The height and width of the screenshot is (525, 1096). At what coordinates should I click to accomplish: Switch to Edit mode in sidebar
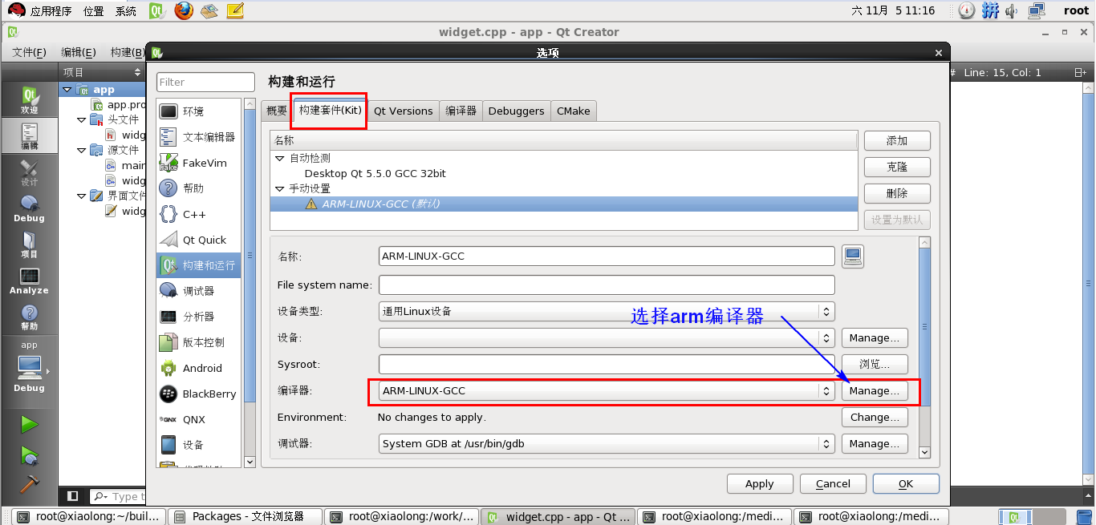[x=29, y=136]
